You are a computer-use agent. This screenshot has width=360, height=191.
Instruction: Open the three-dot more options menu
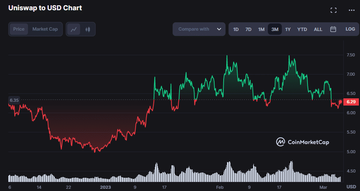pos(352,10)
